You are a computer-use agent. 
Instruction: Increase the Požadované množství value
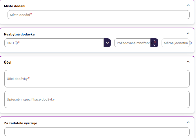pos(155,41)
